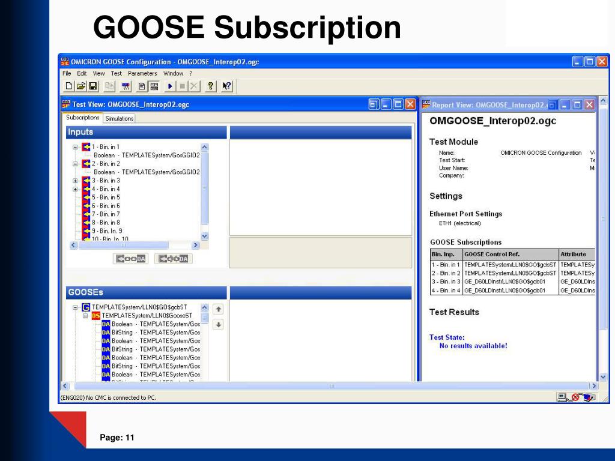Open the Parameters menu
Image resolution: width=615 pixels, height=461 pixels.
142,73
